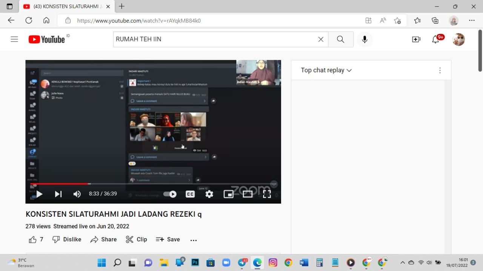
Task: Click the video title text
Action: click(114, 214)
